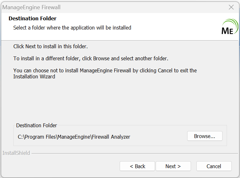Click the C:\Program Files\ManageEngine\Firewall Analyzer path

pyautogui.click(x=74, y=137)
